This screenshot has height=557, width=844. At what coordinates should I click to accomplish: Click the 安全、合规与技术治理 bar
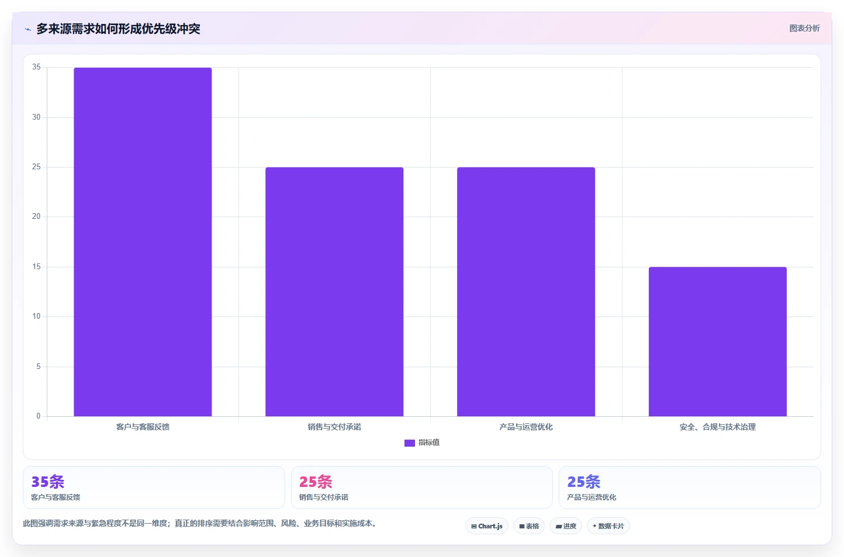coord(718,342)
